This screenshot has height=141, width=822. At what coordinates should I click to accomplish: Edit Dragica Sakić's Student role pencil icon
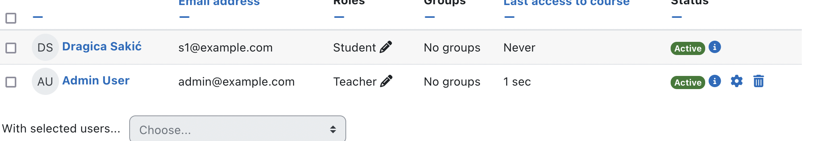click(x=386, y=47)
